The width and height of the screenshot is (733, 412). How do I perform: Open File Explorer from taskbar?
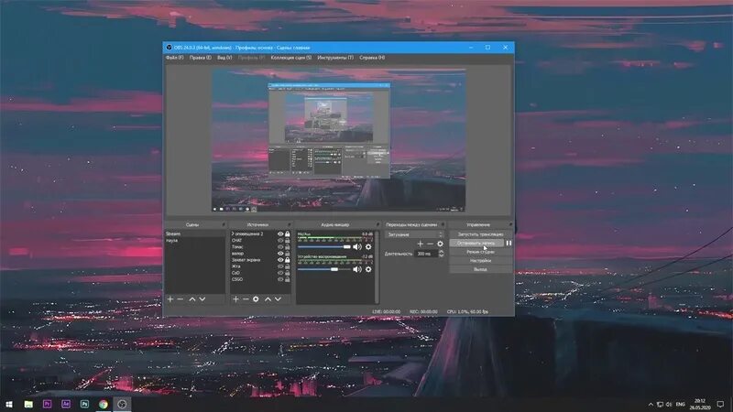click(28, 404)
